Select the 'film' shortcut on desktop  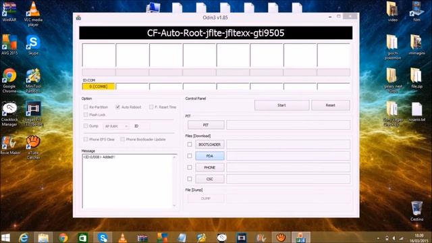pos(416,11)
